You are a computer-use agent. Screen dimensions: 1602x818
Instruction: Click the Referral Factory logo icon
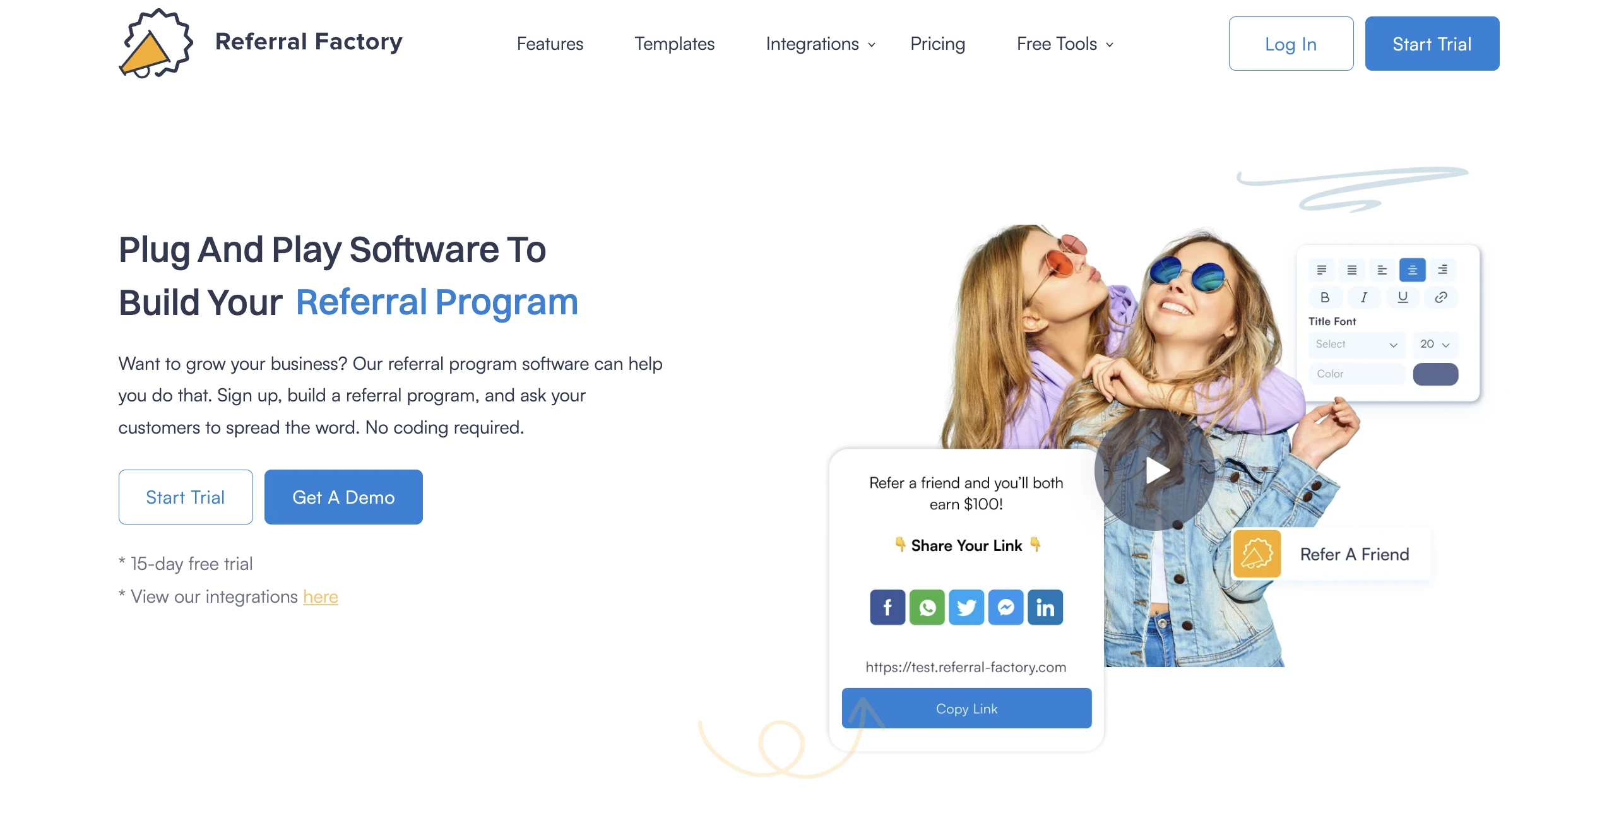[x=155, y=44]
